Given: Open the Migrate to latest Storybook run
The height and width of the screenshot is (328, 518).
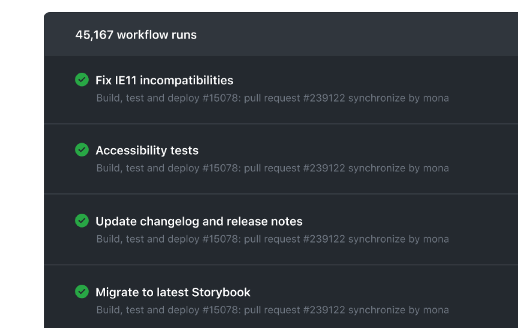Looking at the screenshot, I should pyautogui.click(x=173, y=292).
